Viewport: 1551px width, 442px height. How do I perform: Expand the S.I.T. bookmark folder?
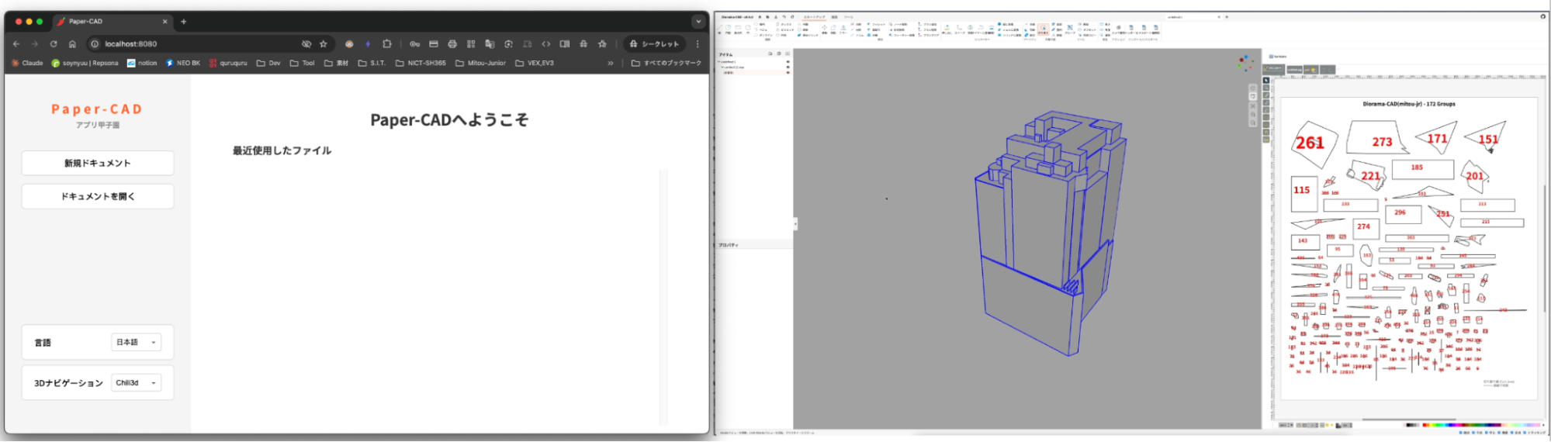pyautogui.click(x=372, y=64)
